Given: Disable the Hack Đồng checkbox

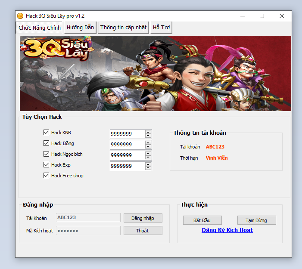Looking at the screenshot, I should pyautogui.click(x=47, y=143).
